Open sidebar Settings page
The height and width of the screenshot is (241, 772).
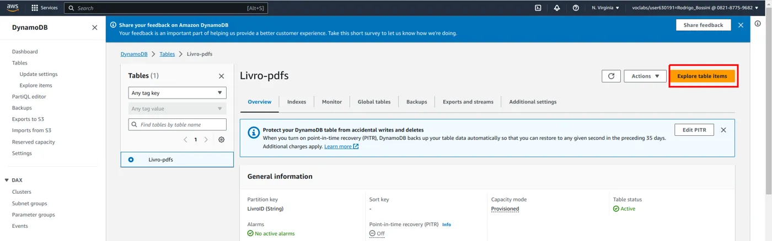[22, 153]
